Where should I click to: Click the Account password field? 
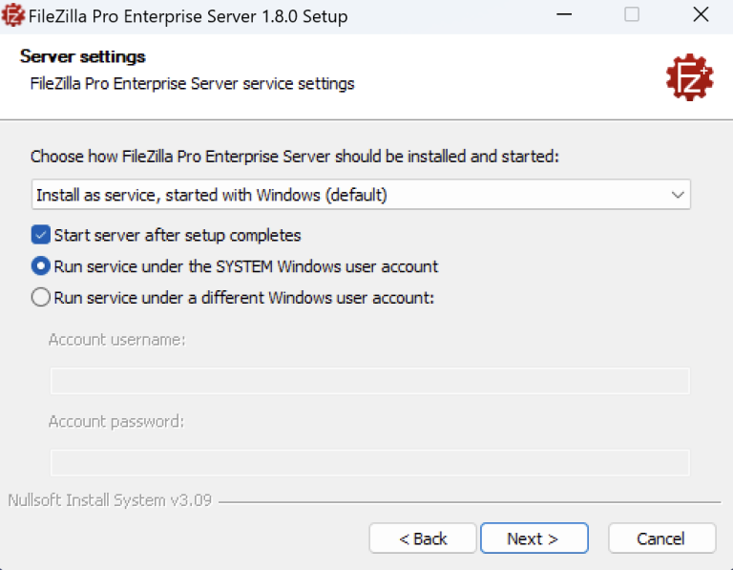click(369, 463)
